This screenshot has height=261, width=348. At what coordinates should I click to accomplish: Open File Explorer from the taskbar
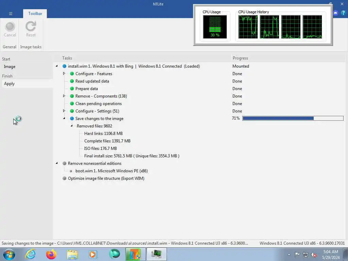click(x=72, y=254)
